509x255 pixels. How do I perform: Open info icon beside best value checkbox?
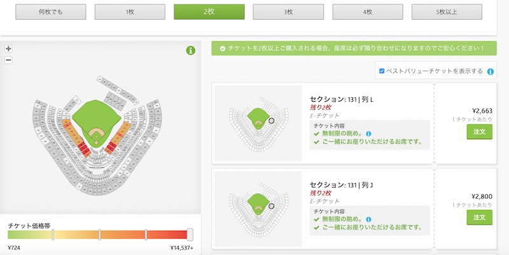pos(491,72)
